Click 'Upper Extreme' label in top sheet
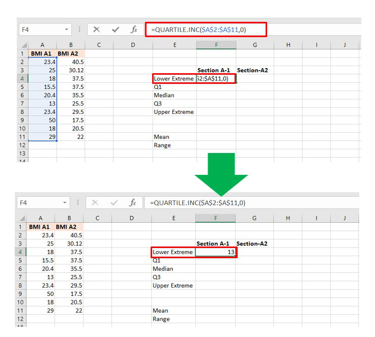This screenshot has width=375, height=337. click(x=174, y=112)
